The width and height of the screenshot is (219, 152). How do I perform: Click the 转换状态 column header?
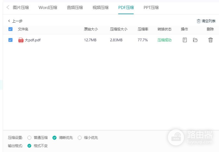[x=164, y=29]
